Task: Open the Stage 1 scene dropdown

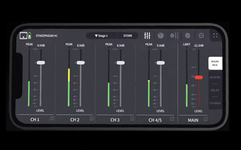Action: (x=102, y=36)
